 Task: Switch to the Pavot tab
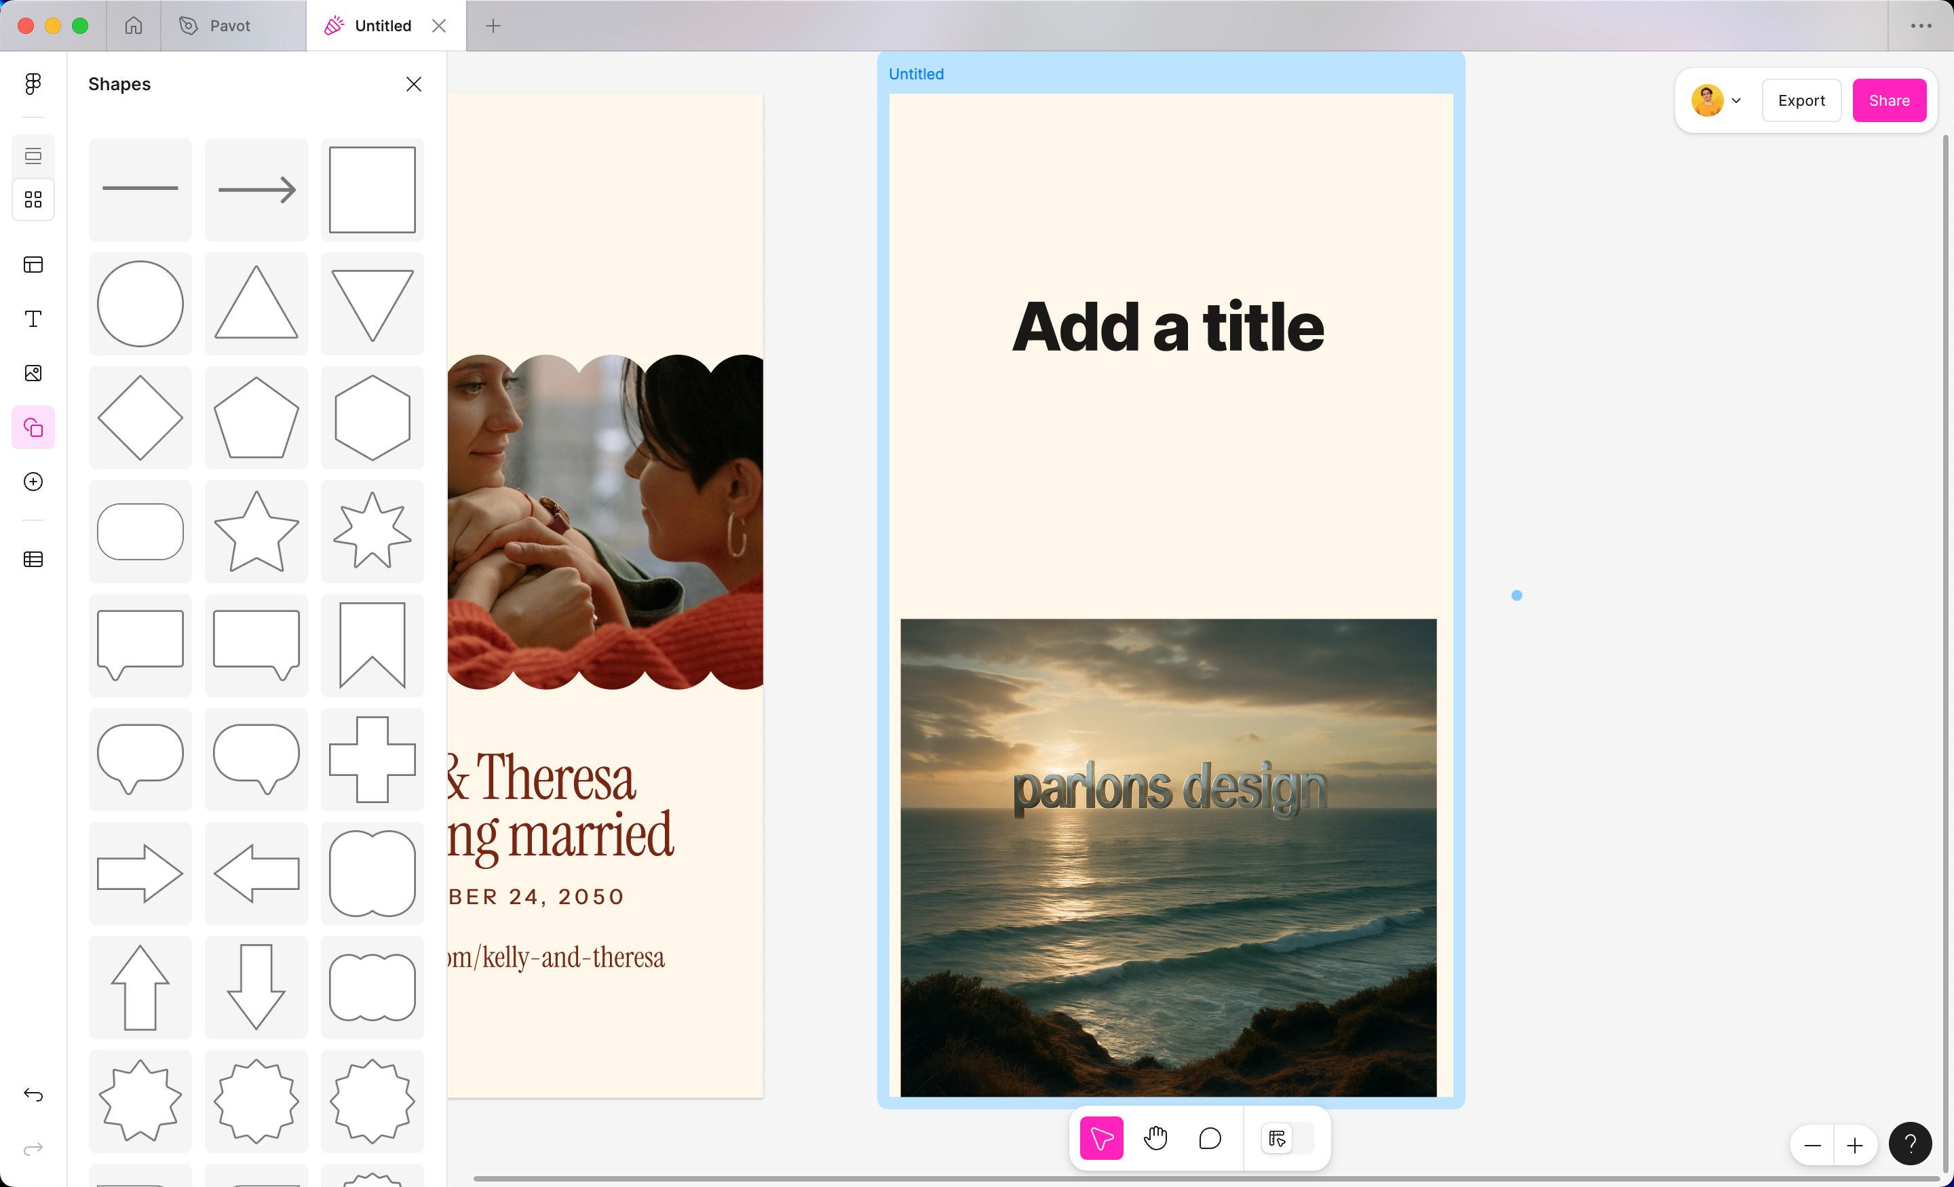230,26
